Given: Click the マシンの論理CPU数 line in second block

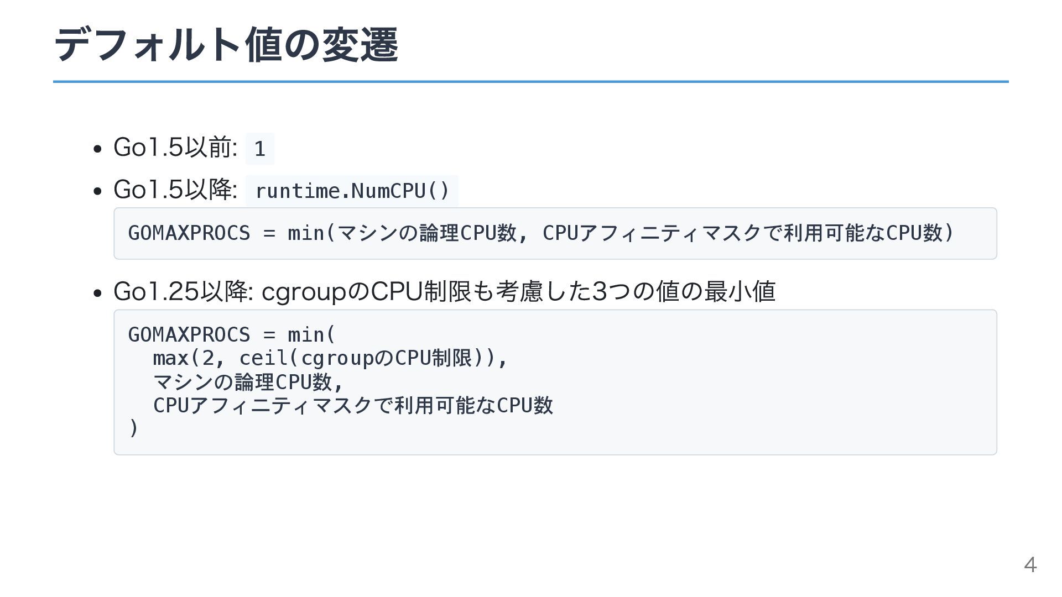Looking at the screenshot, I should (248, 382).
